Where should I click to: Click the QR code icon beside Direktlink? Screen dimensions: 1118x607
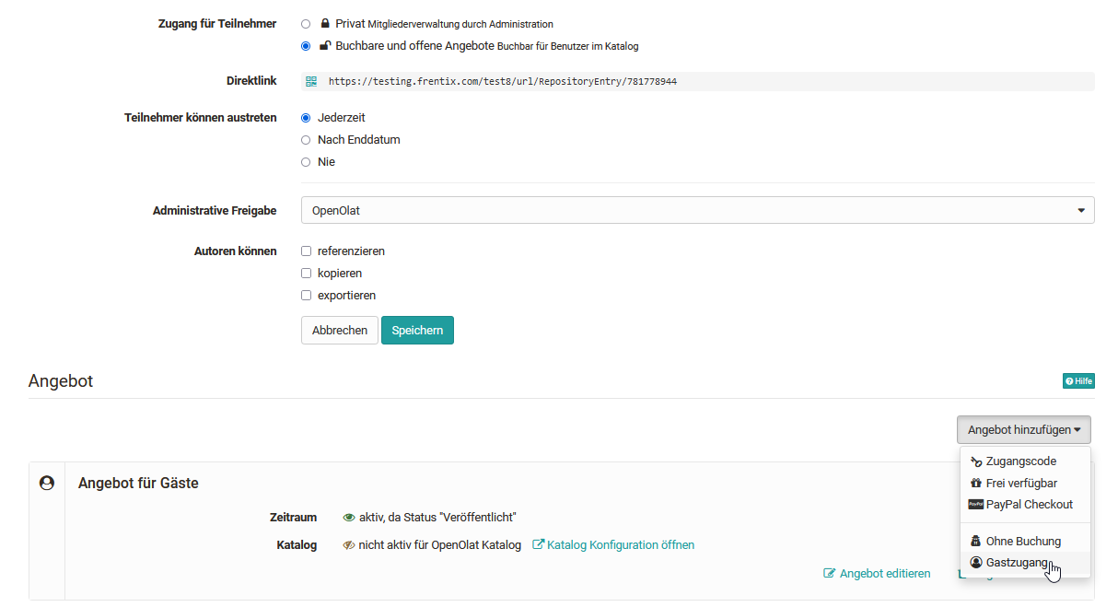[x=311, y=81]
